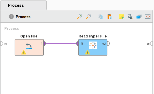Click the Read Hyper File out port
Screen dimensions: 154x94
pyautogui.click(x=108, y=44)
